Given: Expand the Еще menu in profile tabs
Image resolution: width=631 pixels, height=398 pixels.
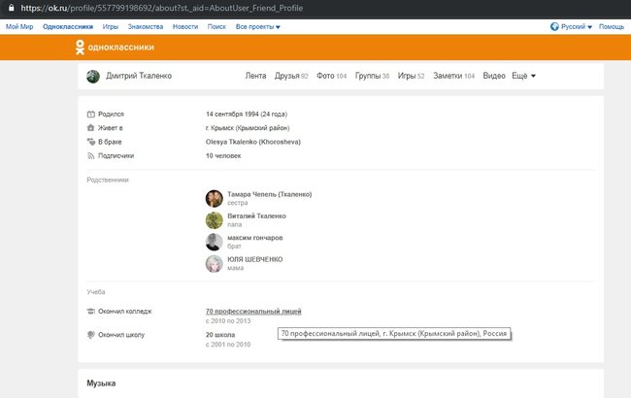Looking at the screenshot, I should [x=523, y=76].
